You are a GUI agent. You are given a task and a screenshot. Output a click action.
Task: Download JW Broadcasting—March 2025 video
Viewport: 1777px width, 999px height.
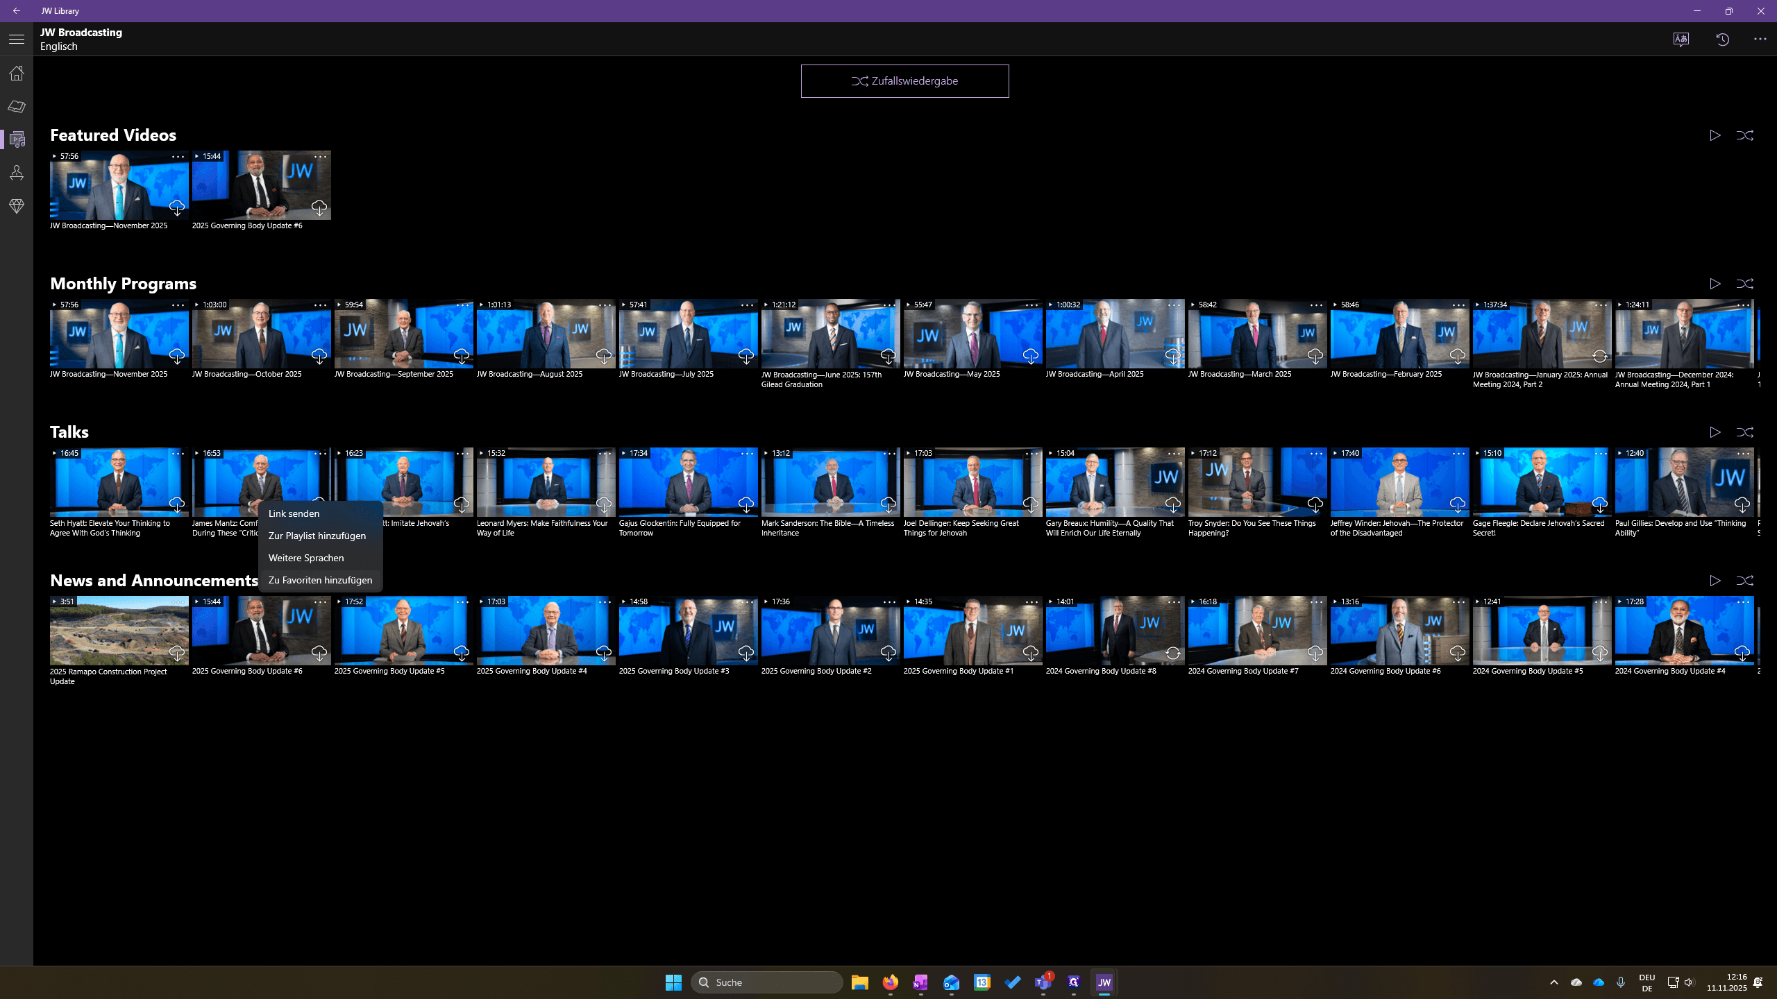[1315, 356]
